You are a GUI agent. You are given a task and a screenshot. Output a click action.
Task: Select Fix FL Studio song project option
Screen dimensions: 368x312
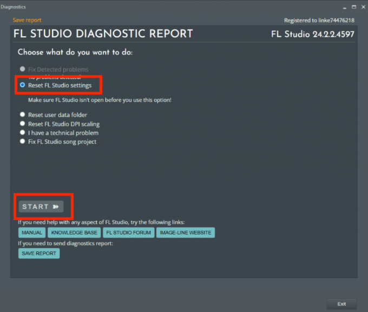click(22, 141)
